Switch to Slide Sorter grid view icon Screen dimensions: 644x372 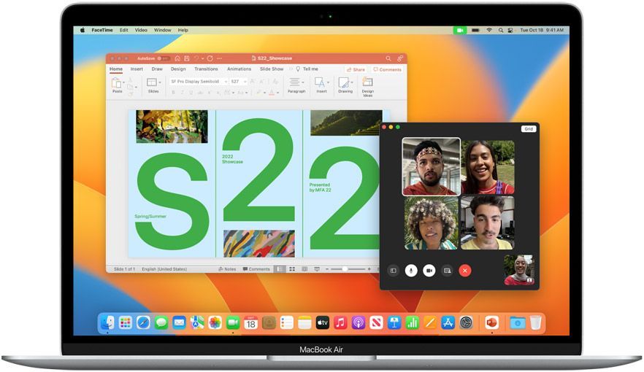(292, 269)
